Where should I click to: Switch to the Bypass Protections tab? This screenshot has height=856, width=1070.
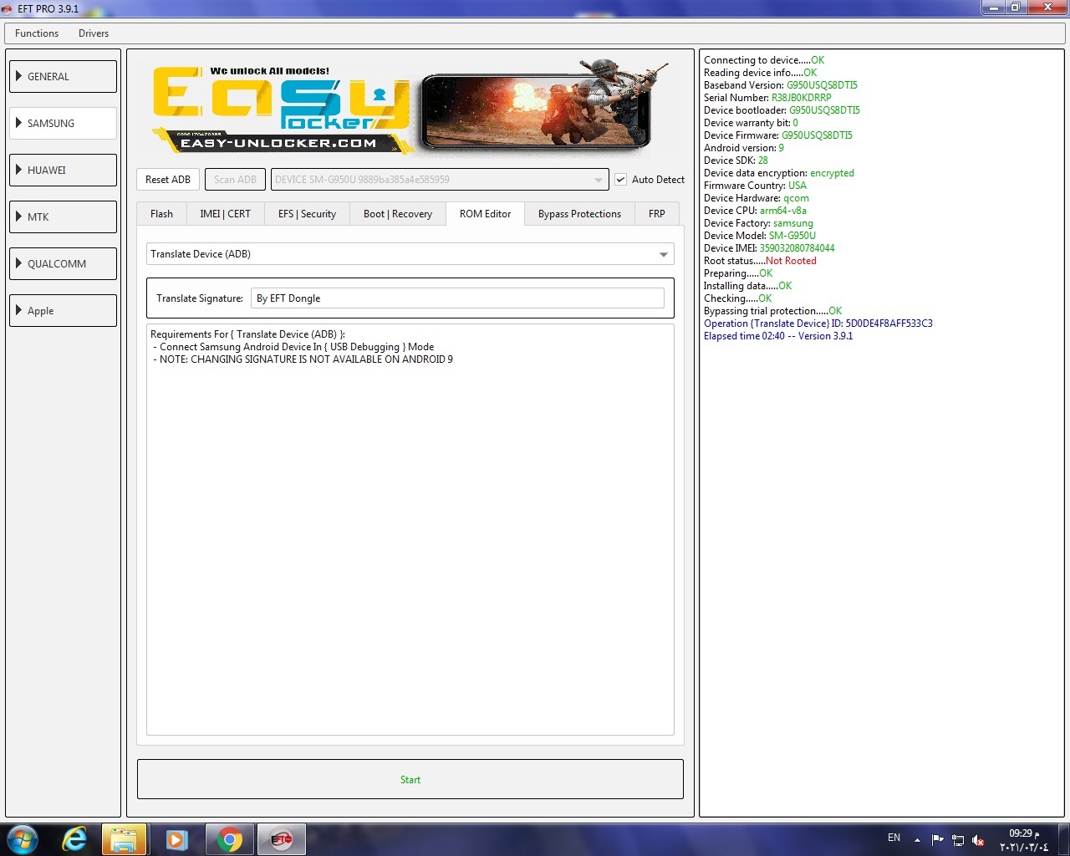[x=579, y=214]
